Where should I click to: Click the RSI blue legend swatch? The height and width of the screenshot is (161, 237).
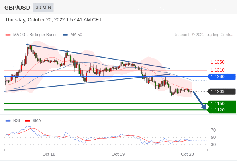[x=8, y=121]
